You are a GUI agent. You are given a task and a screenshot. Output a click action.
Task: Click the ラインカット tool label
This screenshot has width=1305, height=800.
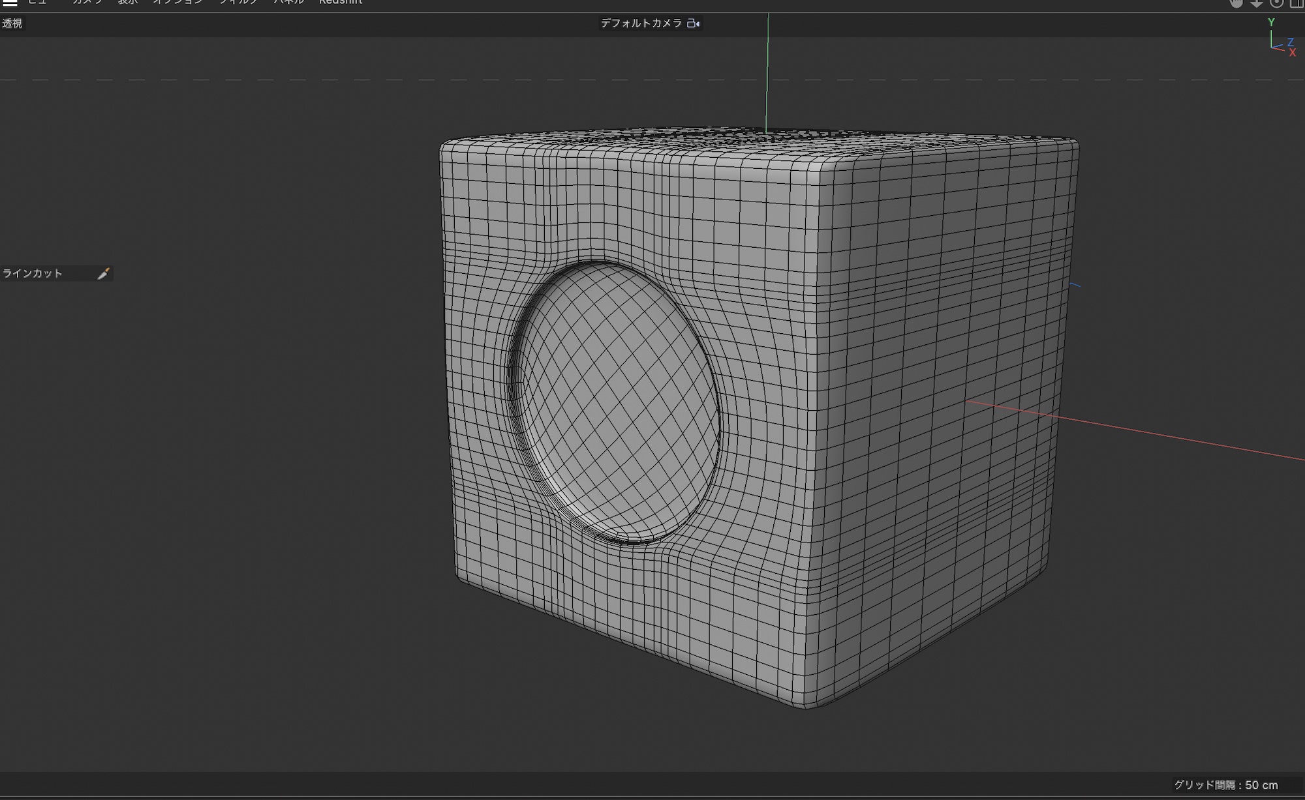tap(33, 274)
